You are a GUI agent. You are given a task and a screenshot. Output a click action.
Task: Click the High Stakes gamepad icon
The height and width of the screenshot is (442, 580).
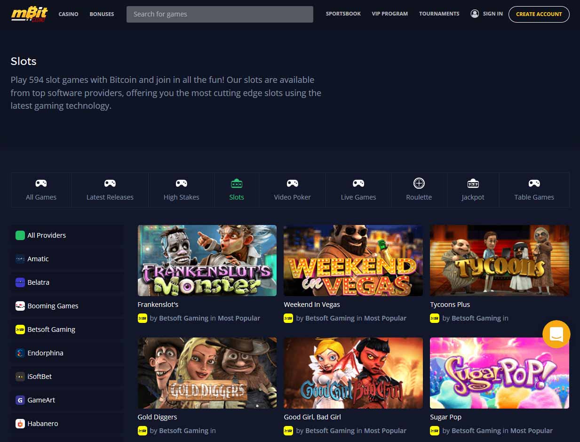pos(181,183)
